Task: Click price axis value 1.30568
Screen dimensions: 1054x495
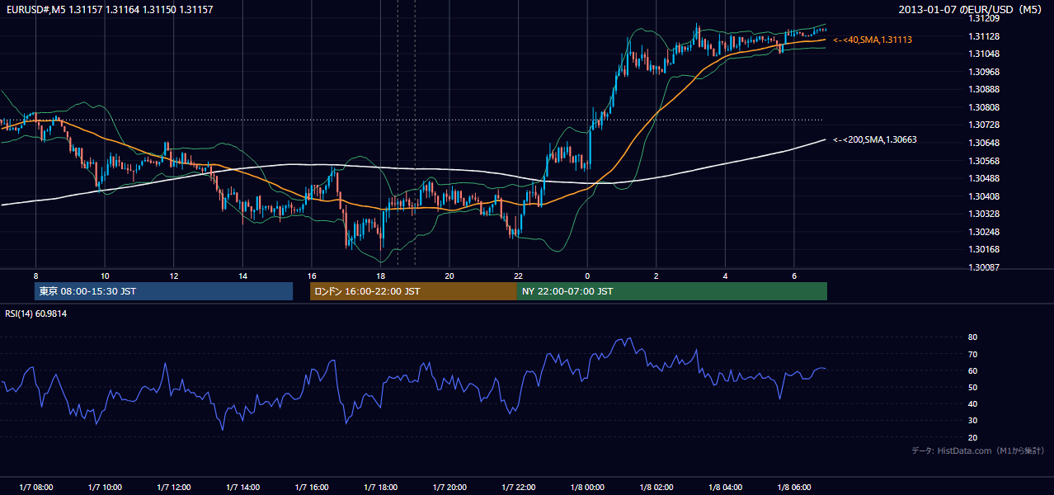Action: (x=985, y=161)
